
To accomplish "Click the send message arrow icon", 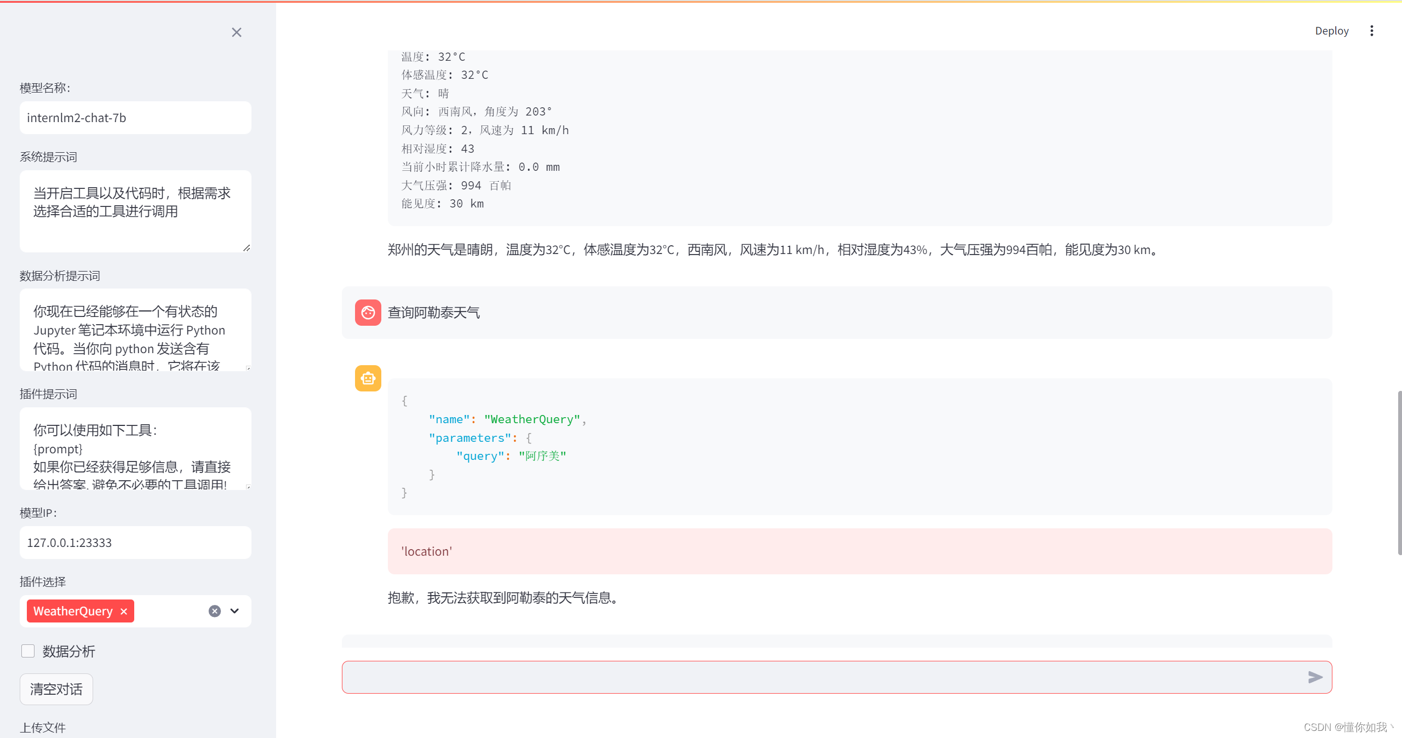I will point(1315,677).
